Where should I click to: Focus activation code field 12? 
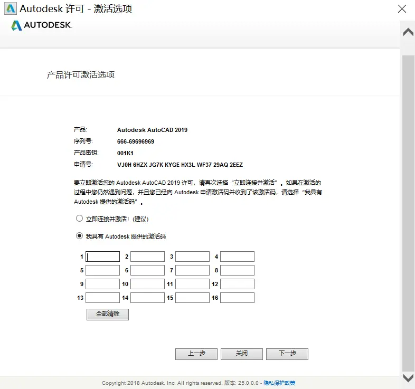237,284
